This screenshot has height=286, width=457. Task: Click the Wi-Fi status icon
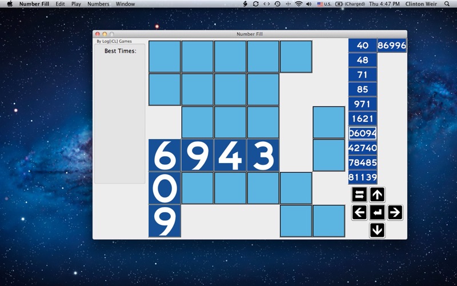tap(298, 4)
